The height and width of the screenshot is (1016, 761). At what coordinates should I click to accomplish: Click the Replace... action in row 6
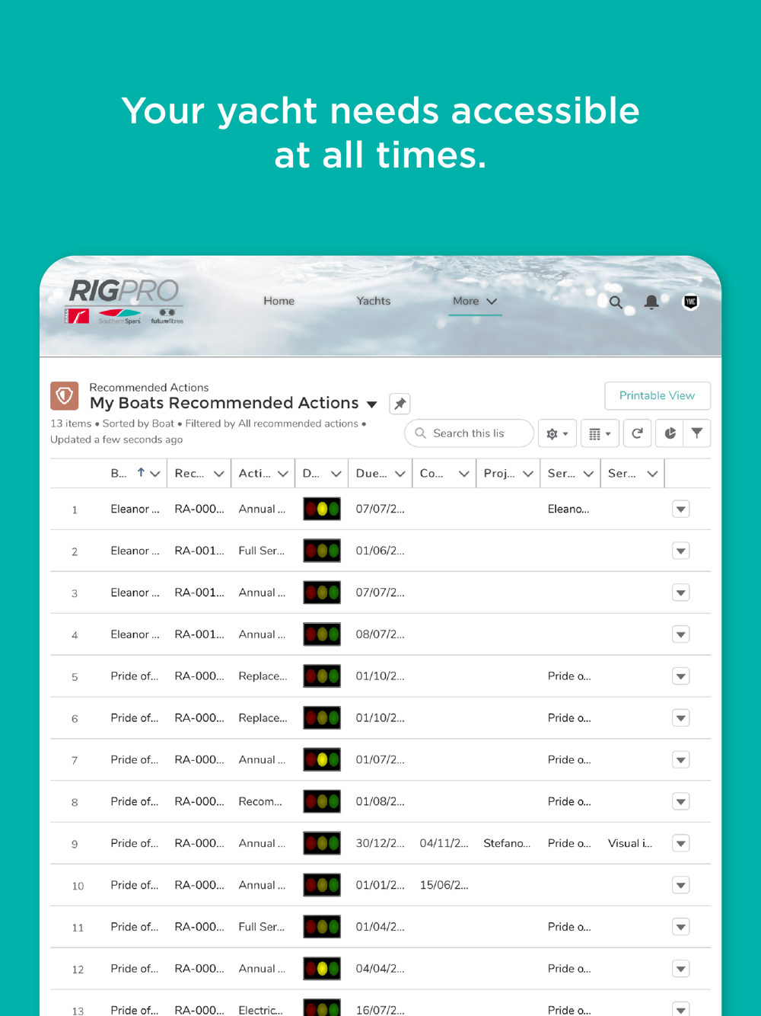click(x=263, y=718)
